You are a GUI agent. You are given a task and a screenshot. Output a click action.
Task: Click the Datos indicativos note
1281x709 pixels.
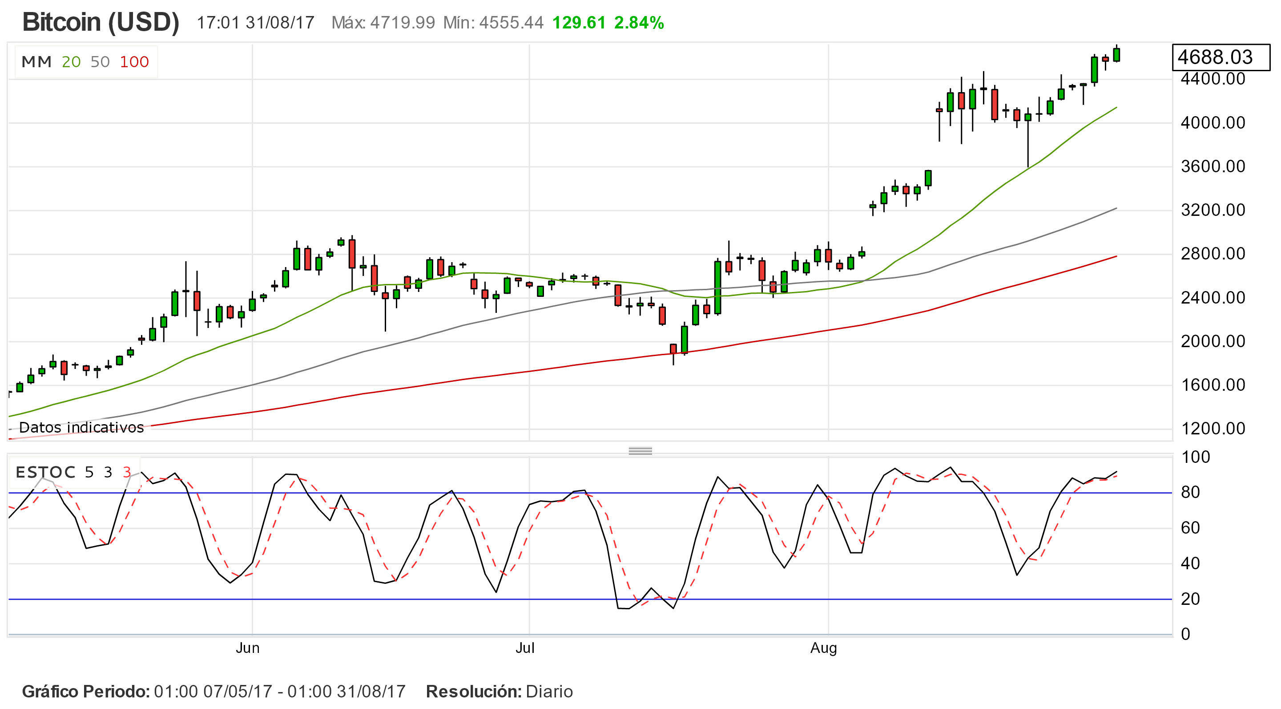pos(81,427)
